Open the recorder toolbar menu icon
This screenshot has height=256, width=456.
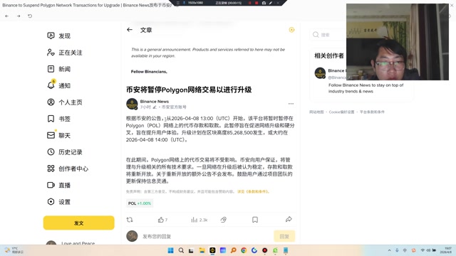click(x=177, y=3)
